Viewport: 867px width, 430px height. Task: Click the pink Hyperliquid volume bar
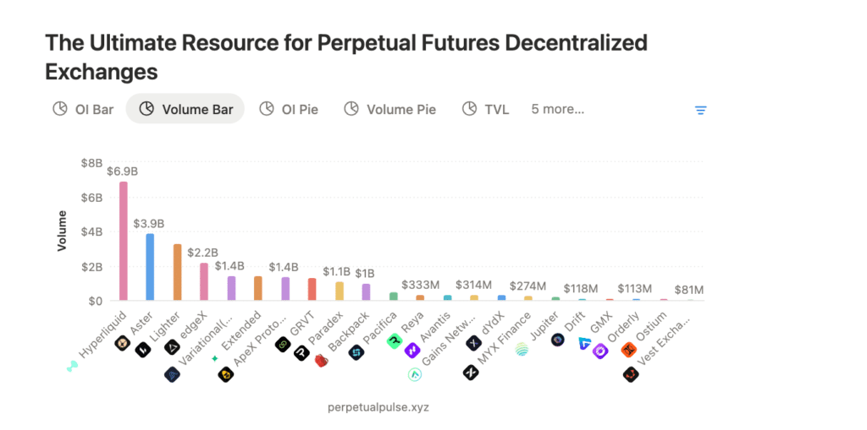coord(124,242)
